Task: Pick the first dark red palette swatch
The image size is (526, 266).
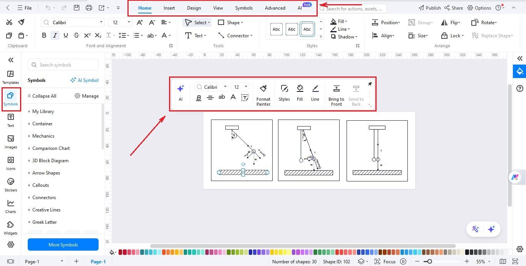Action: (x=121, y=252)
